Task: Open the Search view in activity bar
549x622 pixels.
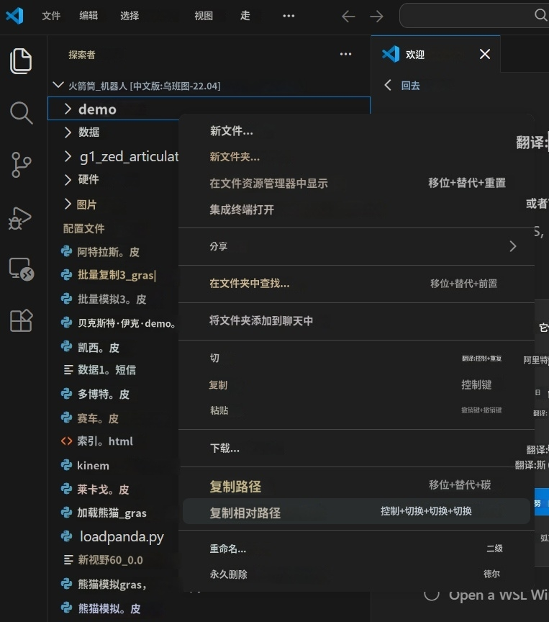Action: [21, 112]
